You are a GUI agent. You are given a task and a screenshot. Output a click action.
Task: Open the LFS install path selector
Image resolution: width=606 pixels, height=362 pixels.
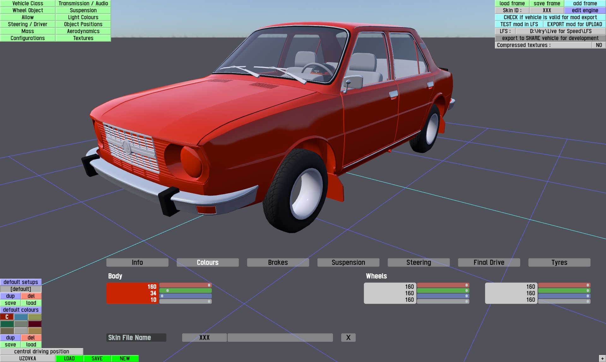coord(561,31)
